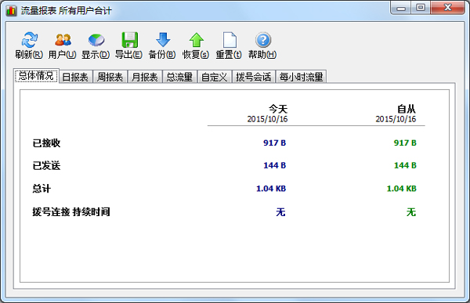Click the blue 144 B sent value
This screenshot has height=303, width=470.
point(275,165)
